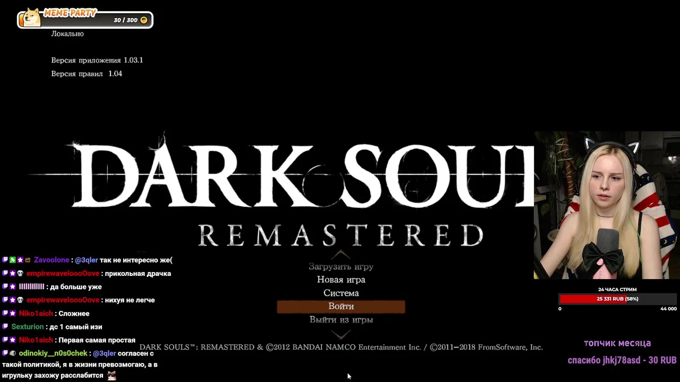Click the Версия правил 1.04 text
The image size is (680, 382).
tap(87, 74)
